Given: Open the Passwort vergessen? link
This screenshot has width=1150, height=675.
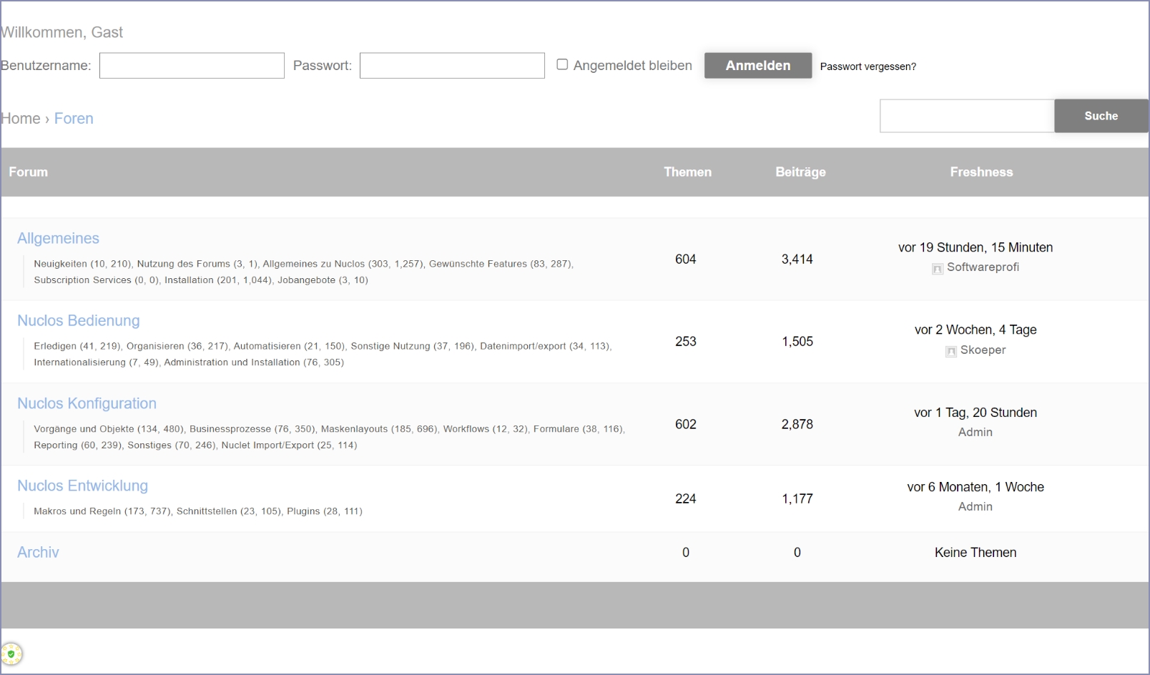Looking at the screenshot, I should click(868, 66).
